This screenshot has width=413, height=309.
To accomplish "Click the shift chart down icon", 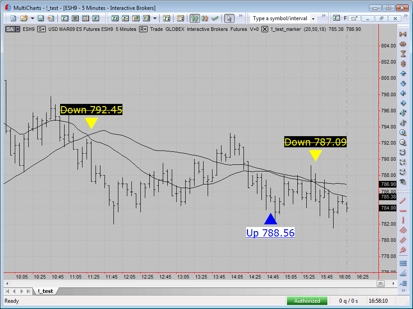I will [403, 83].
